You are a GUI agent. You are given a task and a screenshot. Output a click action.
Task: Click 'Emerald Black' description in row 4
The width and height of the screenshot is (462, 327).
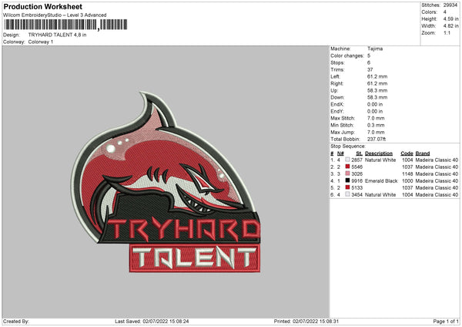[381, 181]
